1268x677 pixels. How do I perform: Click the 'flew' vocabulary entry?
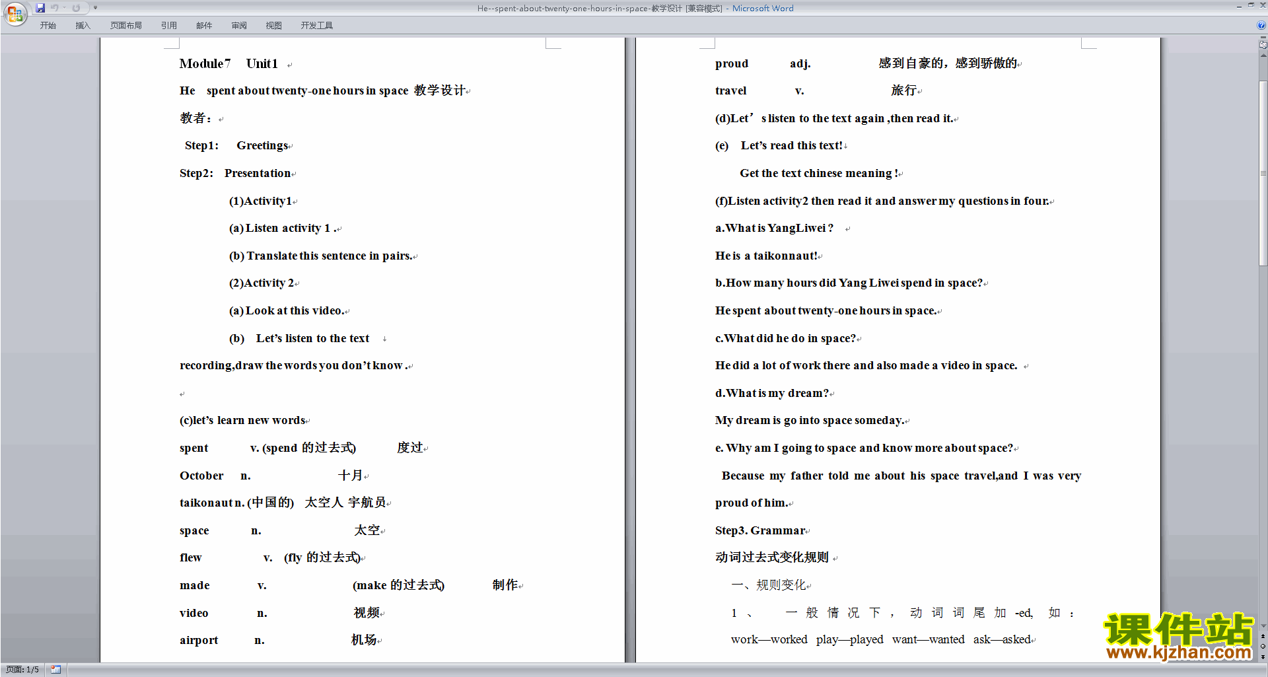click(x=190, y=557)
